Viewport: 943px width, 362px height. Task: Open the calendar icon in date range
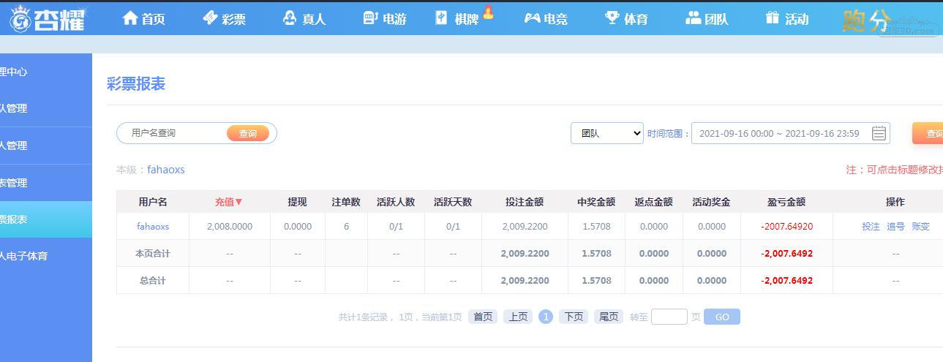(x=879, y=133)
